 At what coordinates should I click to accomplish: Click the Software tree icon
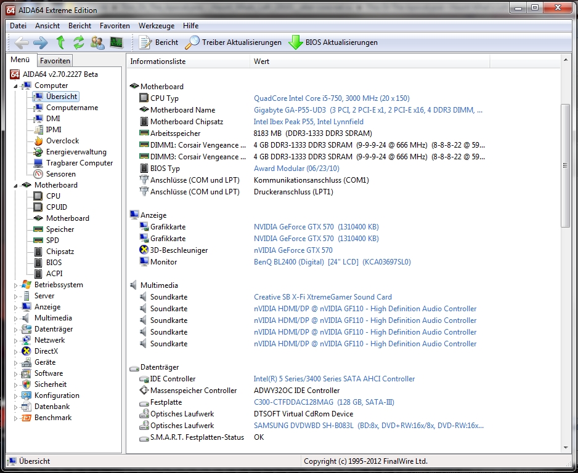pyautogui.click(x=26, y=373)
